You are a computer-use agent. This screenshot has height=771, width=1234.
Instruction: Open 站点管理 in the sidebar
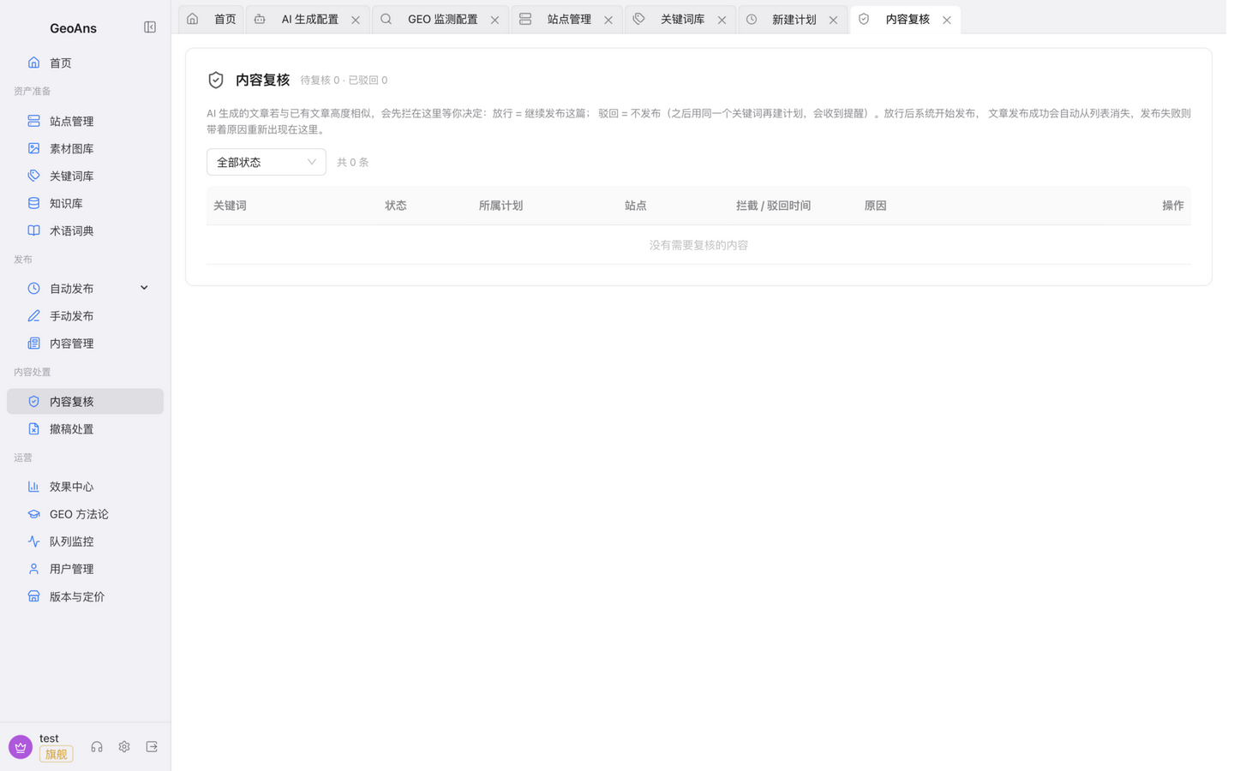point(85,122)
